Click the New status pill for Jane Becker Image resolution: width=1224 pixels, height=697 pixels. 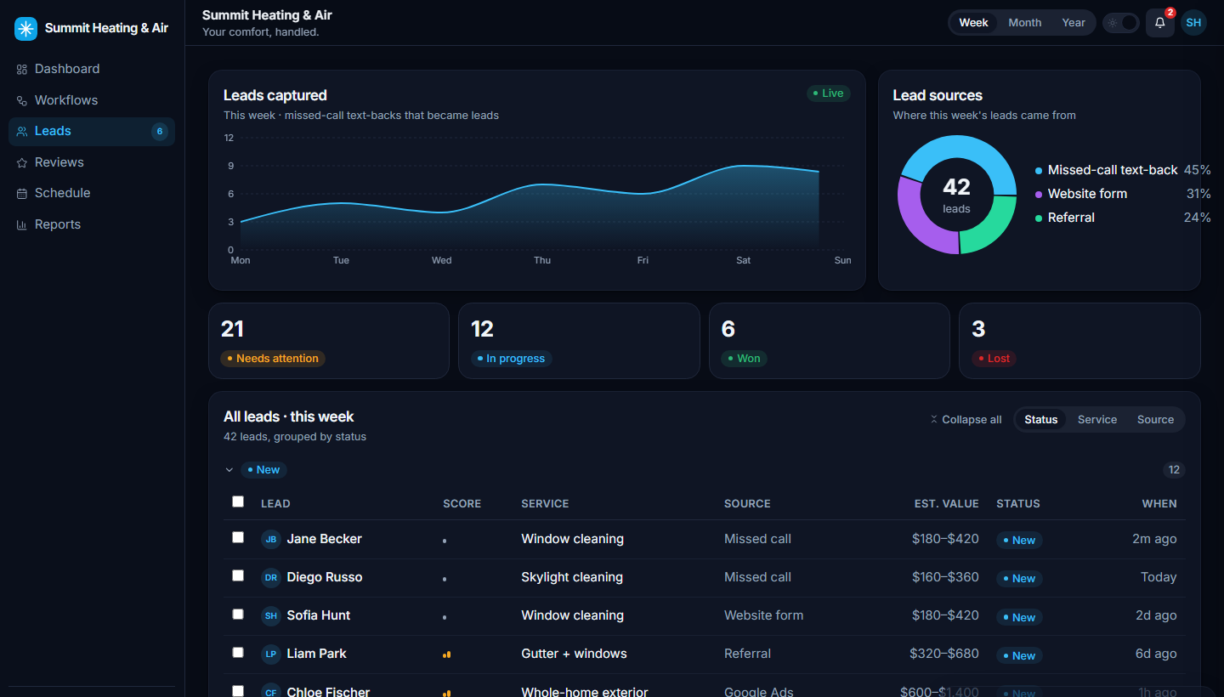[x=1019, y=540]
